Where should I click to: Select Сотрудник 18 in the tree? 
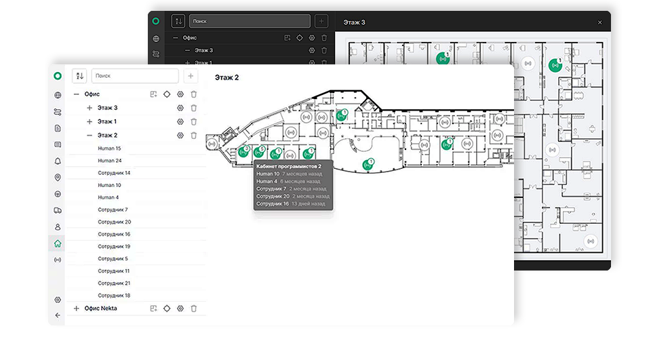click(114, 296)
